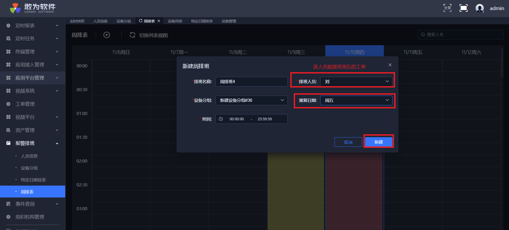The width and height of the screenshot is (509, 230).
Task: Click the end time 23:59:59 field
Action: pos(265,119)
